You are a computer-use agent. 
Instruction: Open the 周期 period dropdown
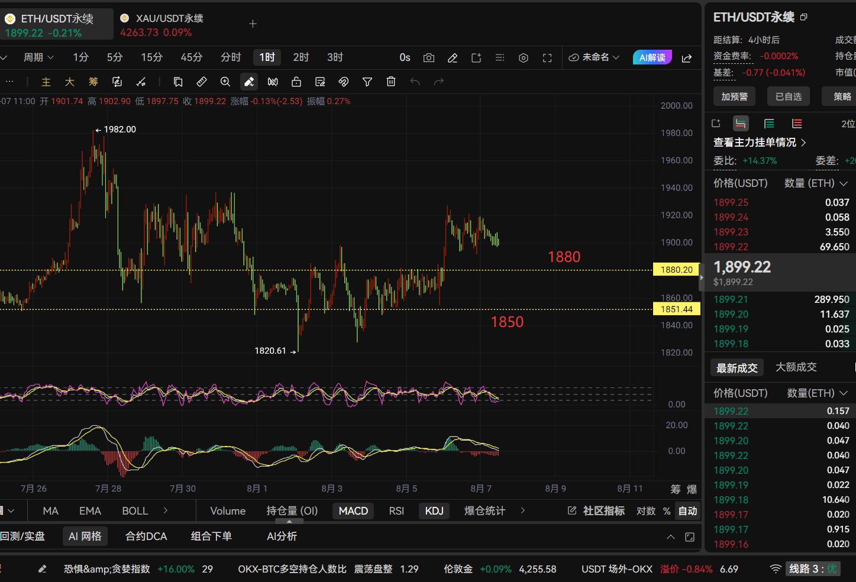pyautogui.click(x=38, y=57)
